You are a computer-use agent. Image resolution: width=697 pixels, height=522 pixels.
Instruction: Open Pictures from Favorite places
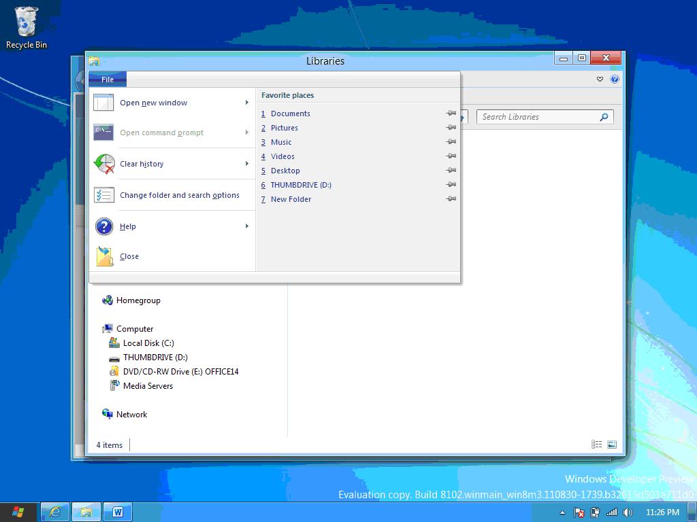coord(284,128)
